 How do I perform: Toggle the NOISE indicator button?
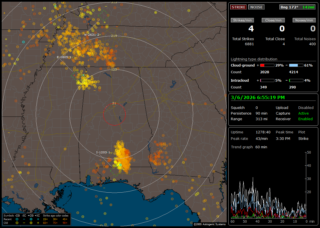(x=256, y=7)
